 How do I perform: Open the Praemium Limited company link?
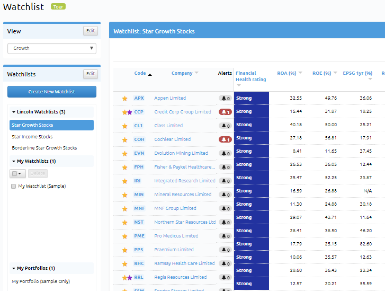coord(174,250)
